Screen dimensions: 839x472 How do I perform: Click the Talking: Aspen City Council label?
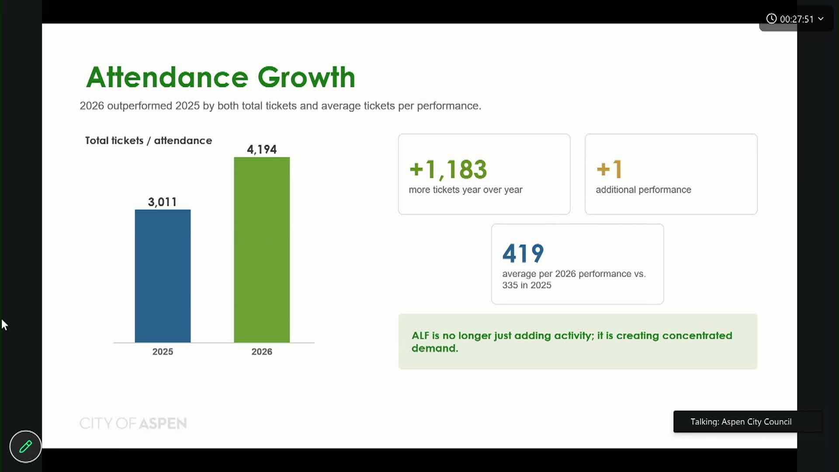pos(741,422)
